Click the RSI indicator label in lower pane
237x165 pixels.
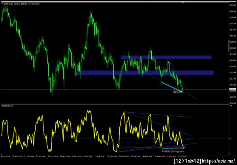click(8, 106)
